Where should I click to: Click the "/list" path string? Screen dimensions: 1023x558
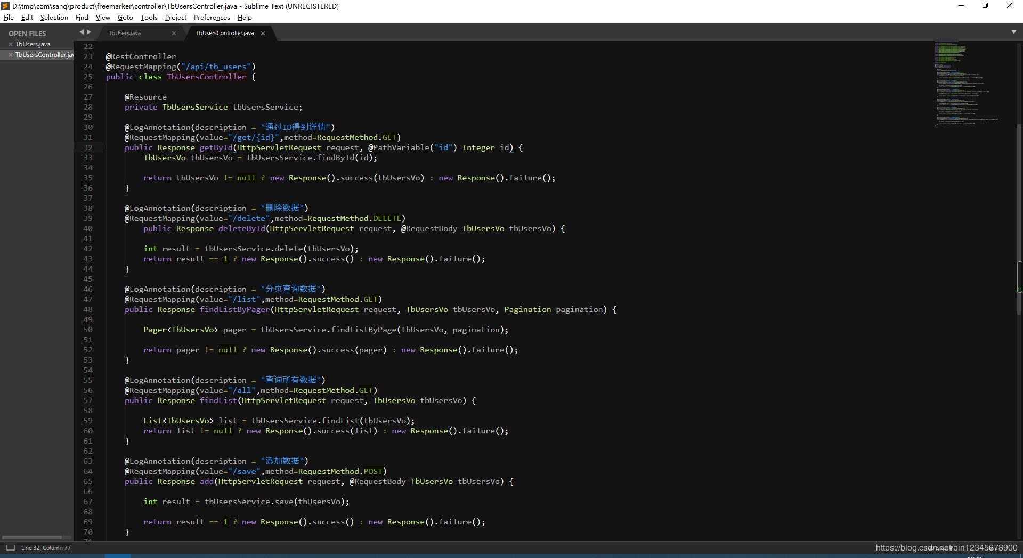point(244,299)
